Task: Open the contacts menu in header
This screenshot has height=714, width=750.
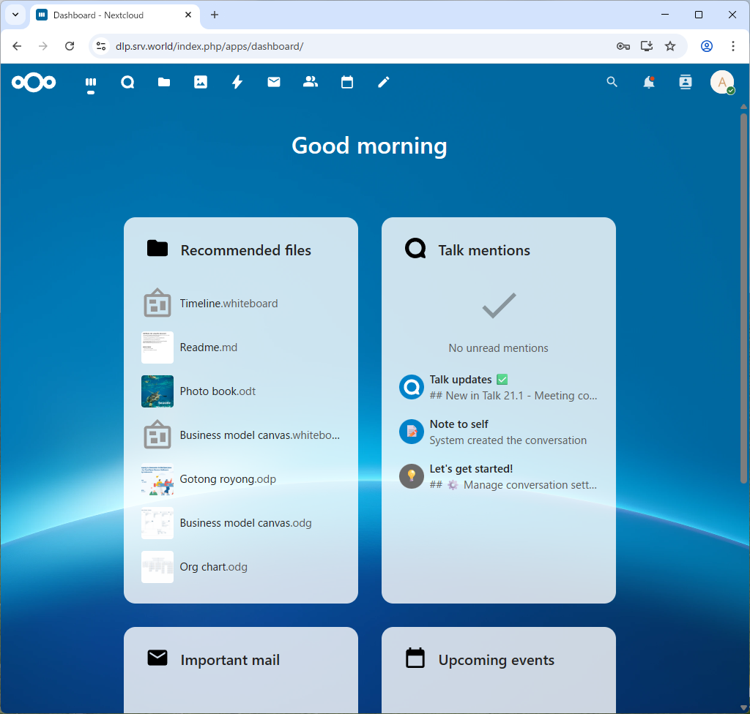Action: coord(686,83)
